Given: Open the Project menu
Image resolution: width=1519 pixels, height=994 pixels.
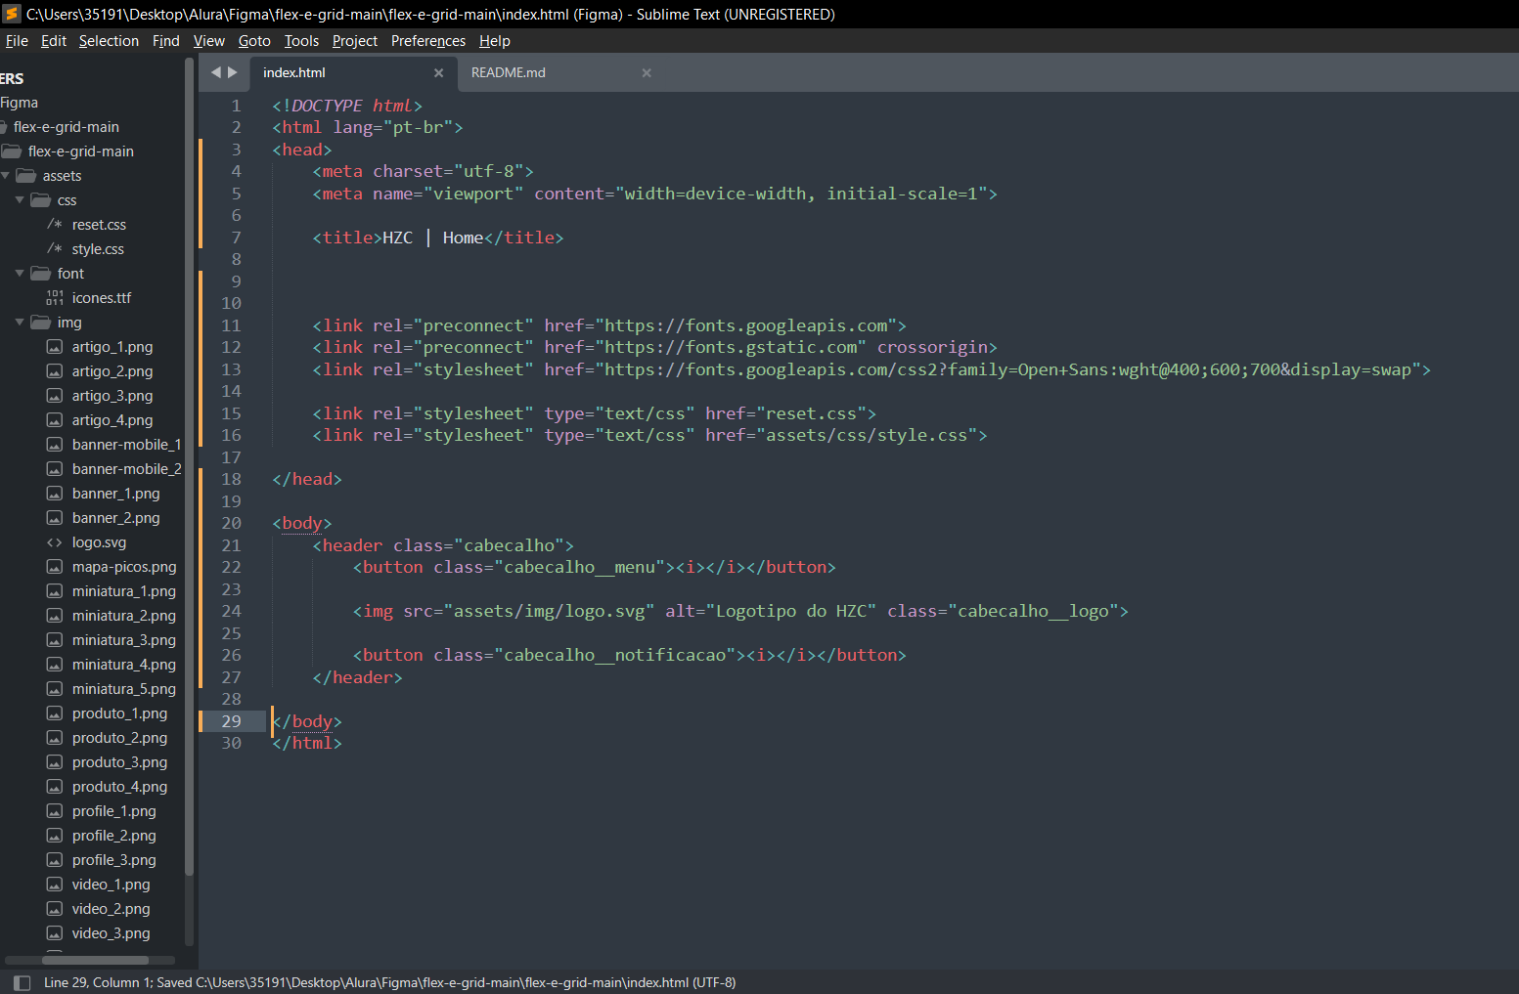Looking at the screenshot, I should 355,41.
